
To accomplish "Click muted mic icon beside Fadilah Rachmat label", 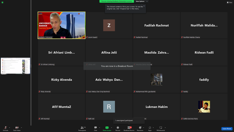I will point(135,37).
